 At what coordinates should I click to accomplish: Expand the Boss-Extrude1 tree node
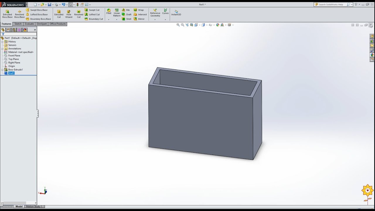pyautogui.click(x=2, y=70)
